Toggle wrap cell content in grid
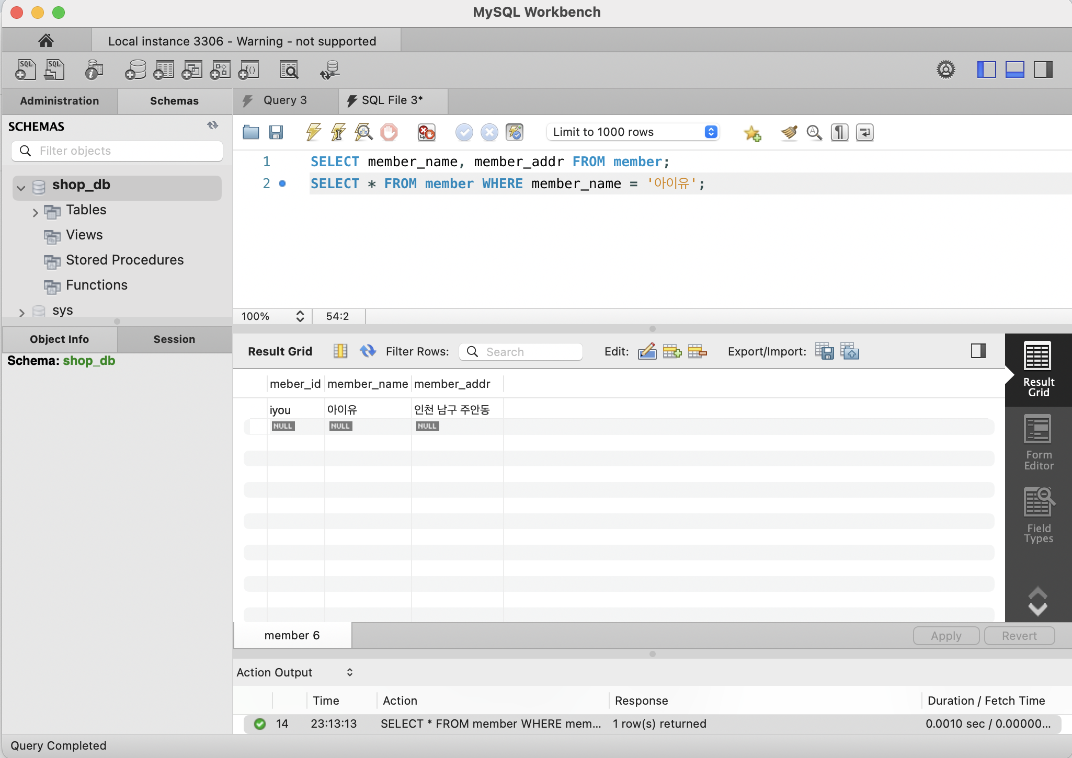 (x=340, y=351)
